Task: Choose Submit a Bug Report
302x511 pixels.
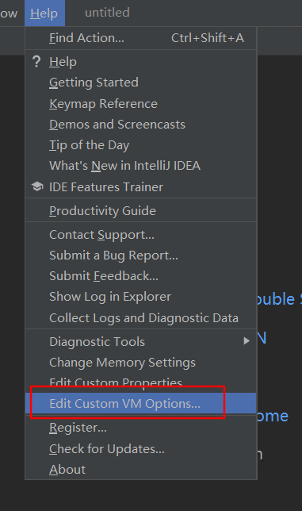Action: tap(141, 255)
